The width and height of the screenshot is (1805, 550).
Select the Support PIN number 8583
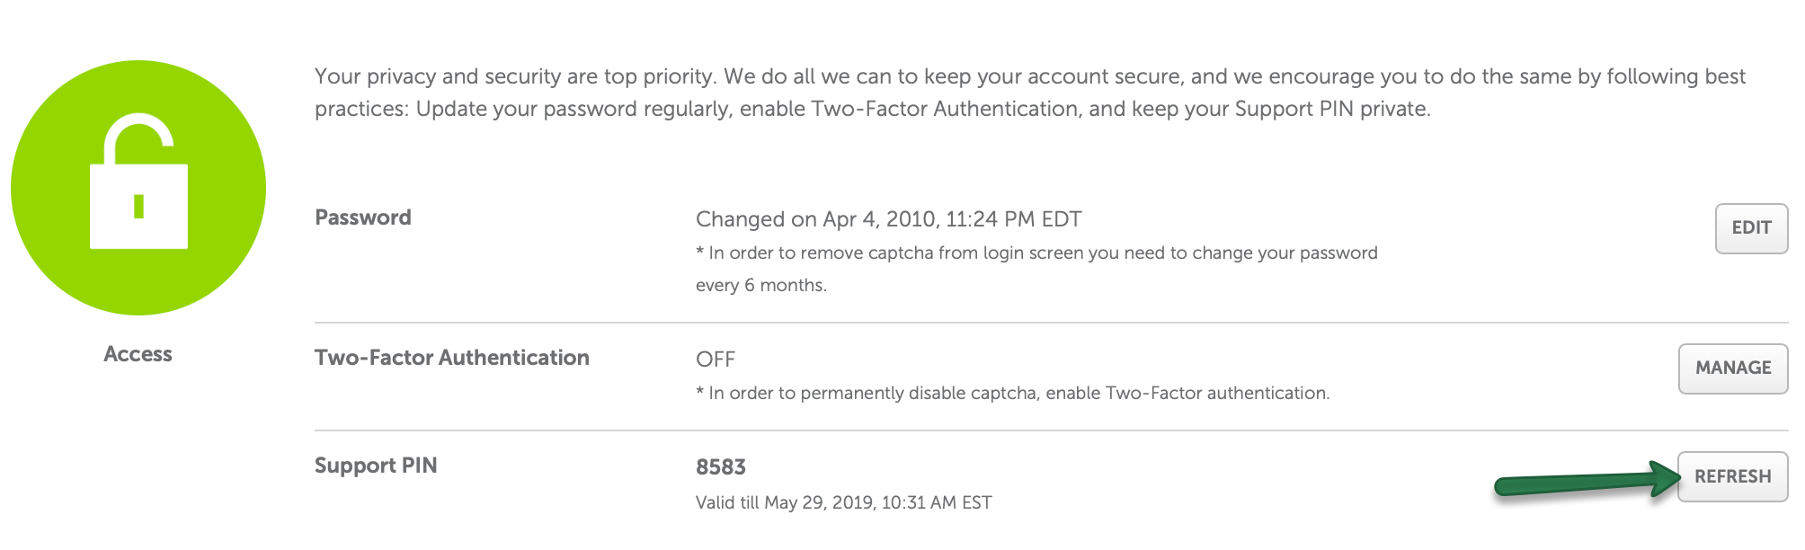pos(721,466)
